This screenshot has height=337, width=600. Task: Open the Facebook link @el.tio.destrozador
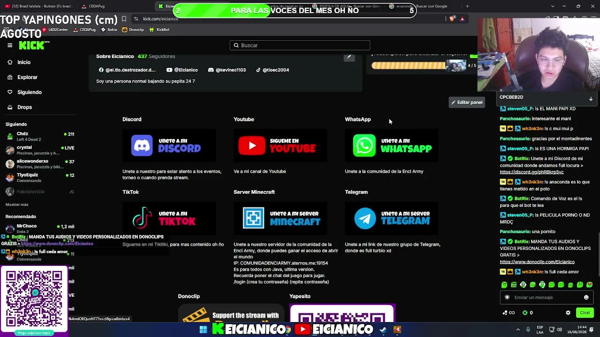click(127, 70)
